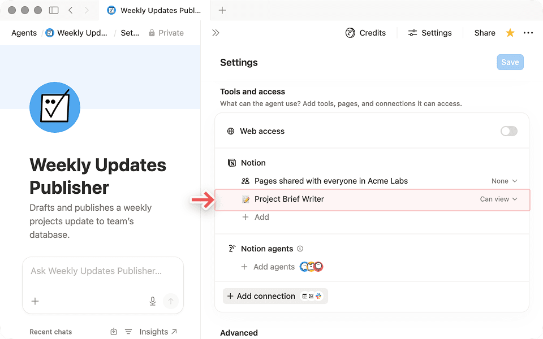This screenshot has height=339, width=543.
Task: Click the Share button
Action: click(x=485, y=33)
